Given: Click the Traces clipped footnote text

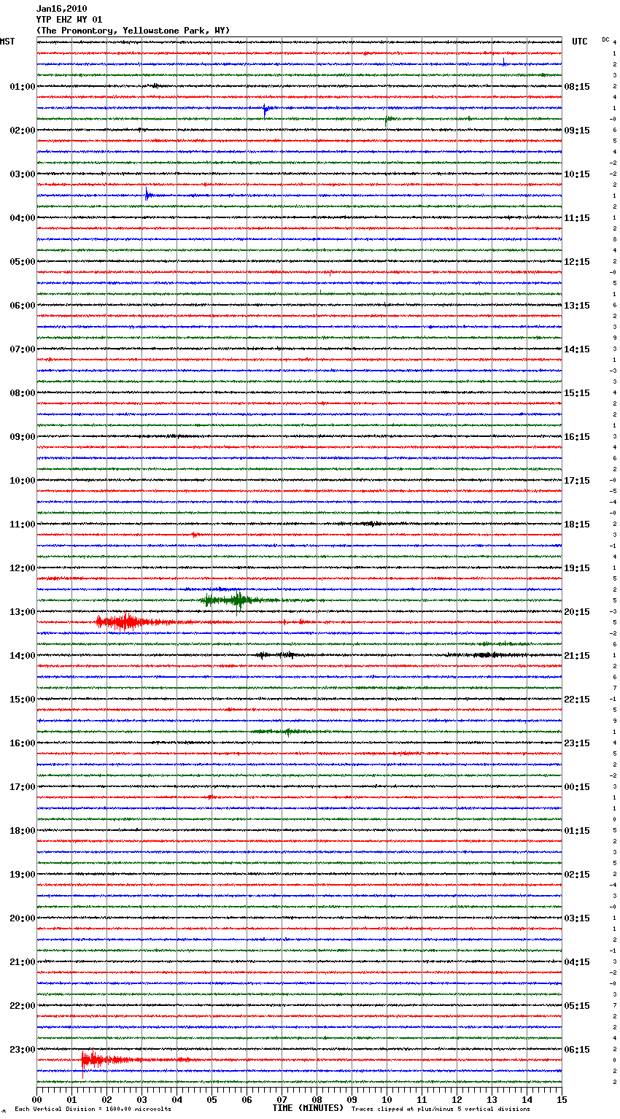Looking at the screenshot, I should [x=441, y=1109].
